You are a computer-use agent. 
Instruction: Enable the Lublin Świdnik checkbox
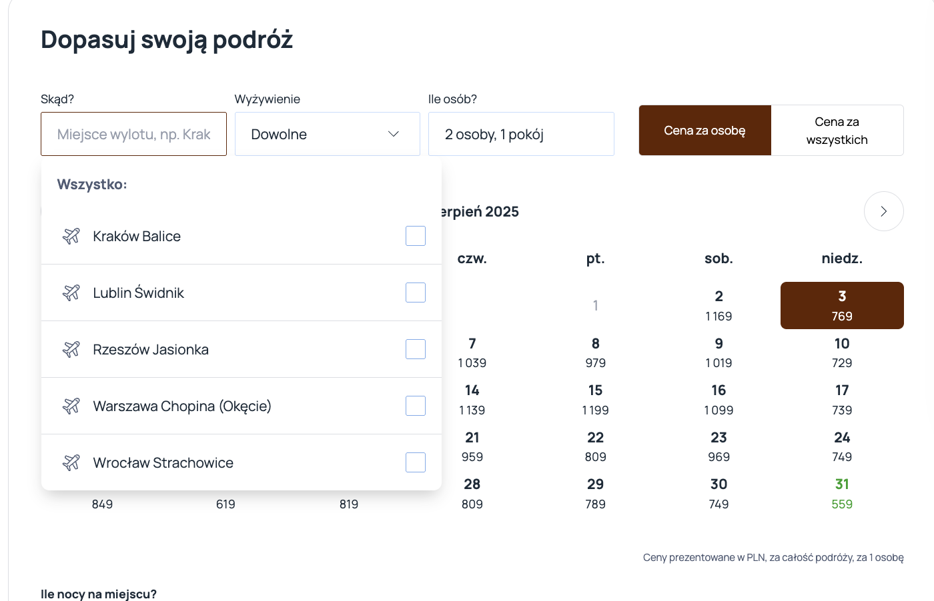point(415,292)
